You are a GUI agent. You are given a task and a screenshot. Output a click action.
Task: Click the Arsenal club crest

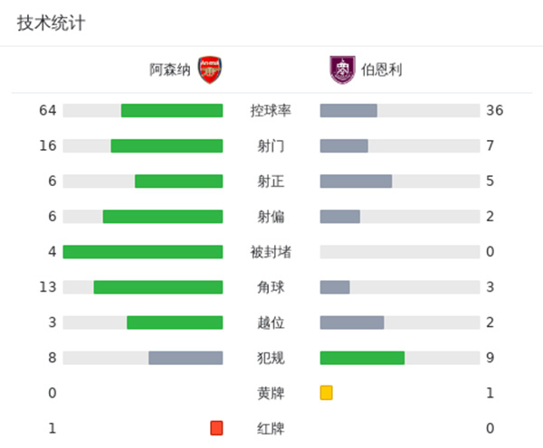[x=210, y=70]
